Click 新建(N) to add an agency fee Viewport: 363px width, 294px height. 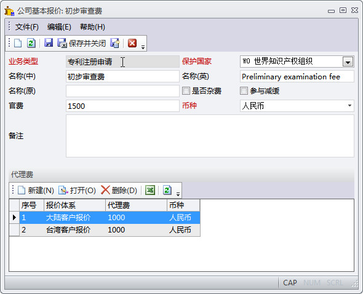click(x=36, y=191)
